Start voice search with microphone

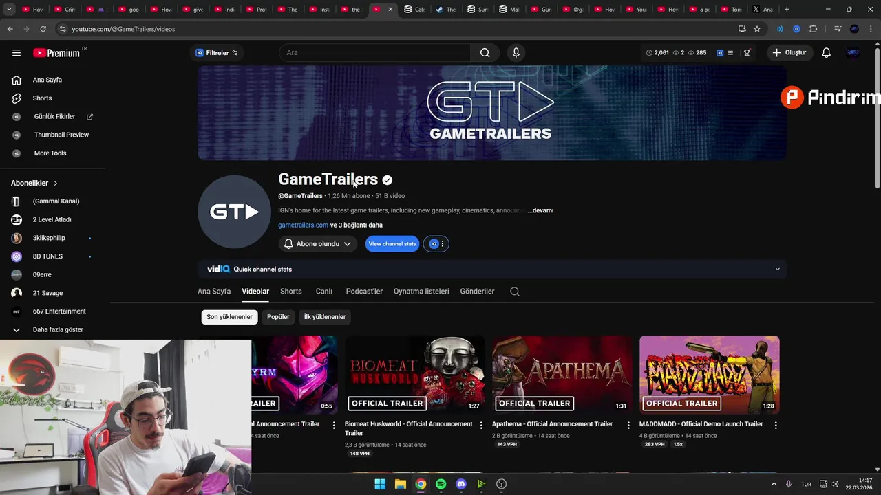[x=516, y=53]
